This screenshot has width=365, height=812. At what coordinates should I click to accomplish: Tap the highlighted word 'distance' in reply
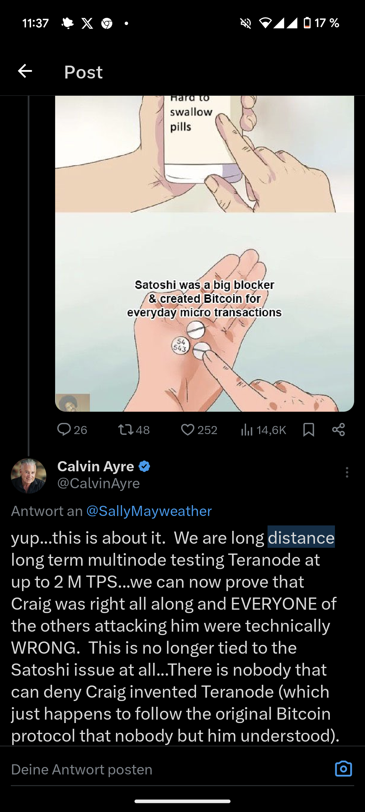[301, 538]
